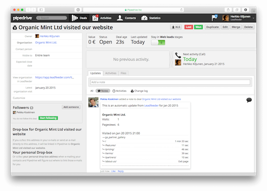
Task: Toggle the browser sidebar button
Action: click(41, 10)
